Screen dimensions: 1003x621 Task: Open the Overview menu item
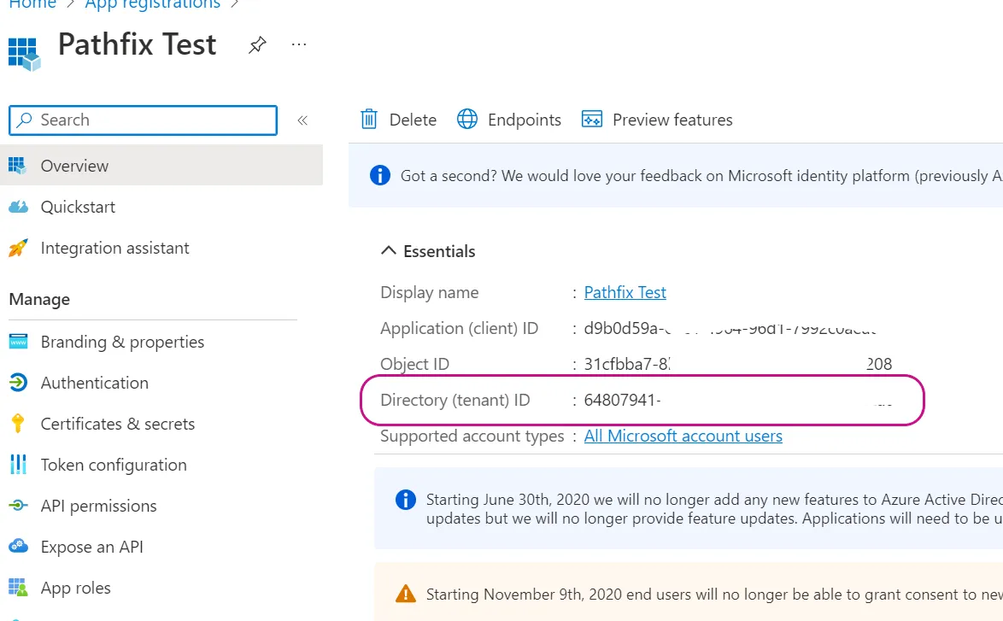click(x=161, y=166)
